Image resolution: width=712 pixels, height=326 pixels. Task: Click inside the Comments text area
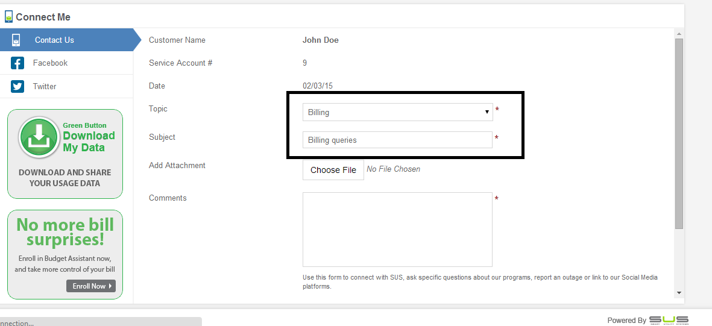point(397,229)
